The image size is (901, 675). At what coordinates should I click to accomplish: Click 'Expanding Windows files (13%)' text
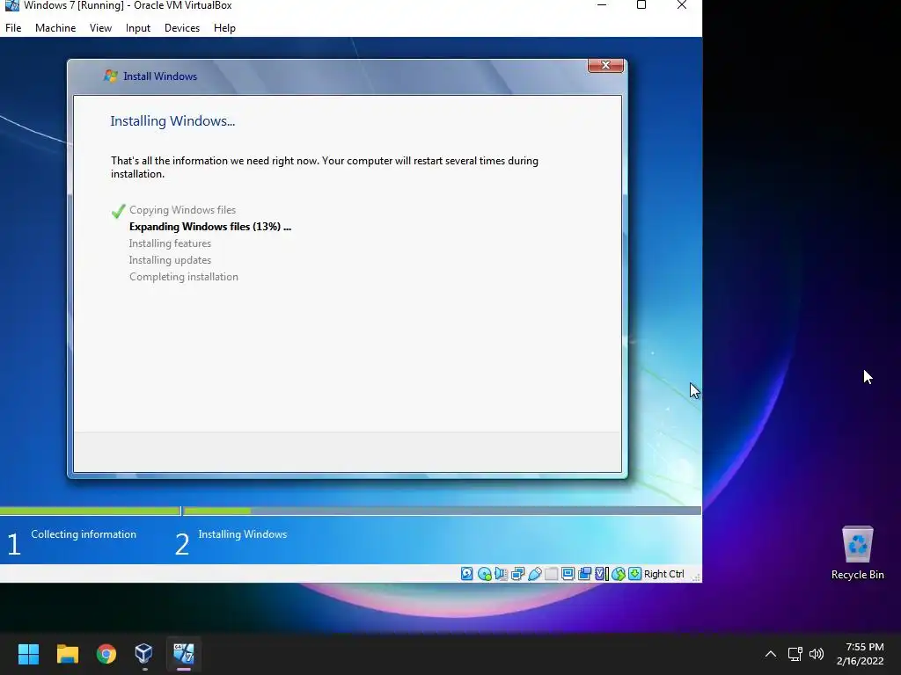[x=210, y=227]
